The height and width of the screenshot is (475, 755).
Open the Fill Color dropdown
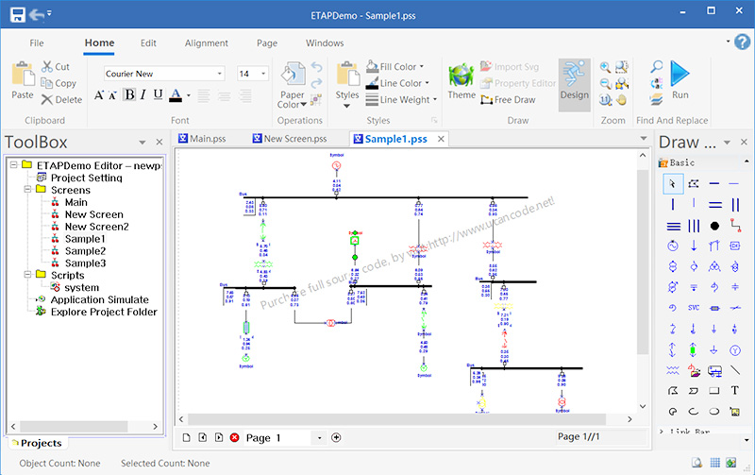pos(422,66)
